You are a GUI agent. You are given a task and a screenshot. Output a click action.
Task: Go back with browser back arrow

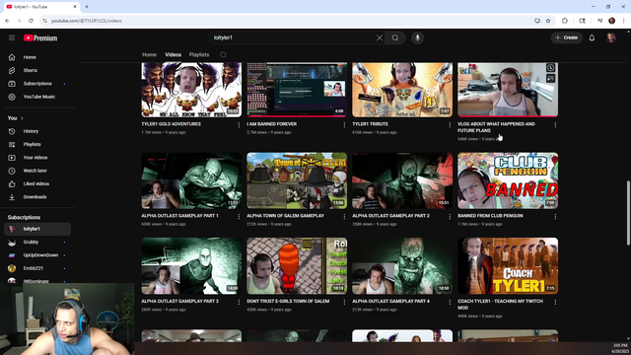coord(7,21)
